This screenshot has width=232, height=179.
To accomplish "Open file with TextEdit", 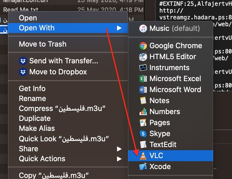I will [x=163, y=144].
